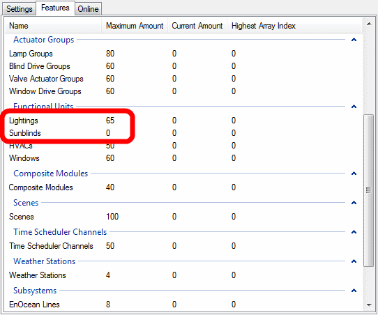
Task: Select the EnOcean Lines row
Action: pyautogui.click(x=183, y=305)
